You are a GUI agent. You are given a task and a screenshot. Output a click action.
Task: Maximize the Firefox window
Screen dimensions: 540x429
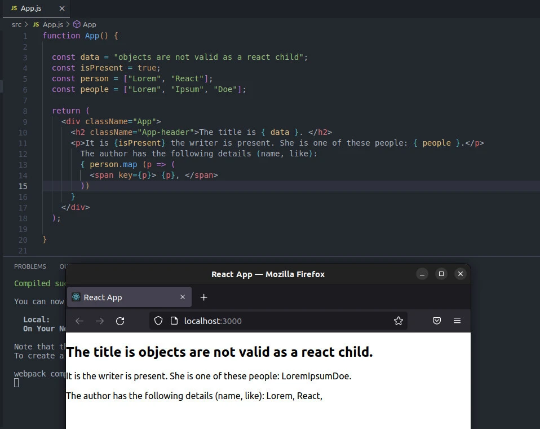point(441,274)
